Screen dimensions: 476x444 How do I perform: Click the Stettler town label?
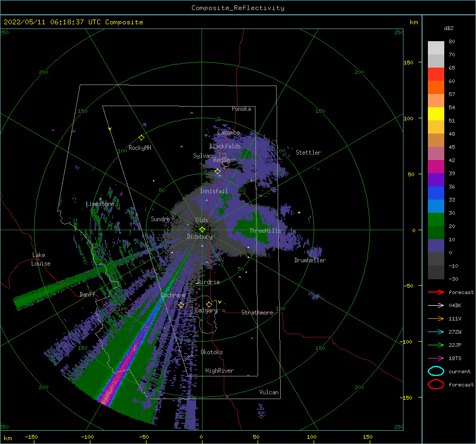pos(308,153)
